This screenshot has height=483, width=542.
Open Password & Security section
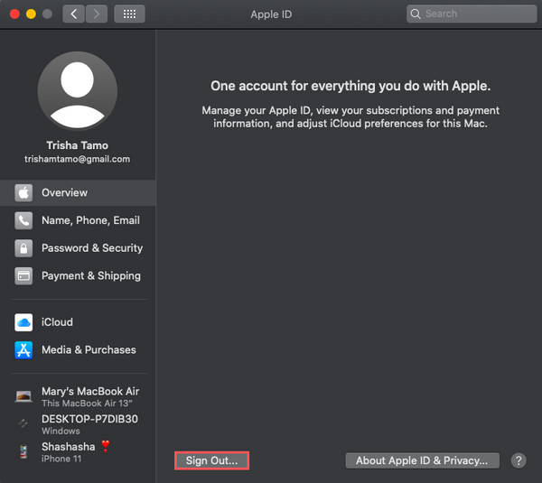[x=78, y=248]
